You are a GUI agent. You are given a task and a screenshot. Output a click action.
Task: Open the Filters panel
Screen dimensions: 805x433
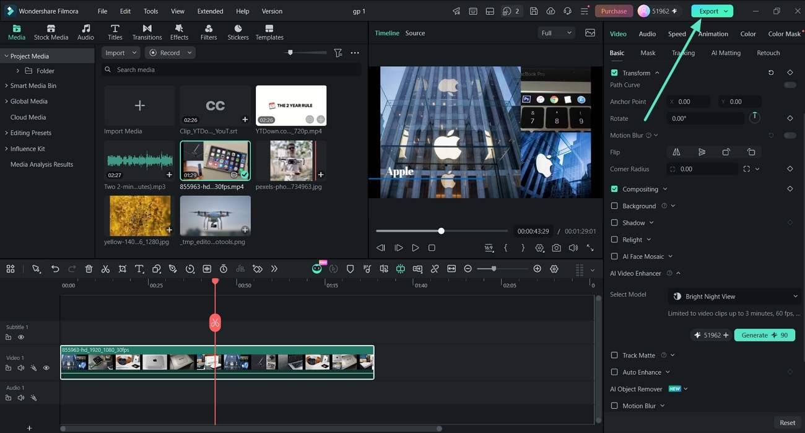coord(209,32)
